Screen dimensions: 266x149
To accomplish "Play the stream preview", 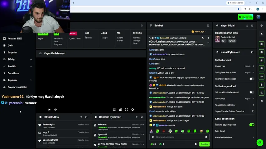I will coord(49,110).
